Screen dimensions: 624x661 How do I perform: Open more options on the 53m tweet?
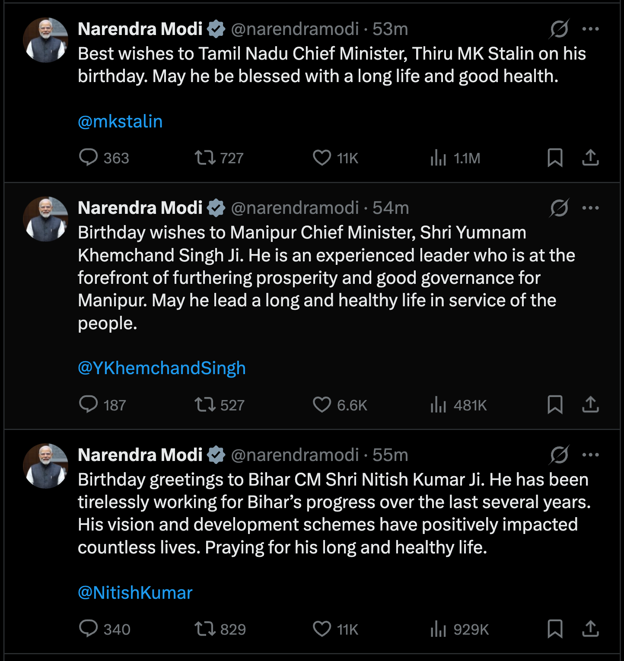coord(590,29)
